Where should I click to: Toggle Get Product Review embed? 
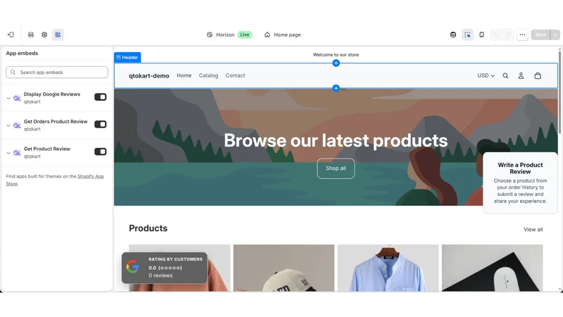click(101, 151)
